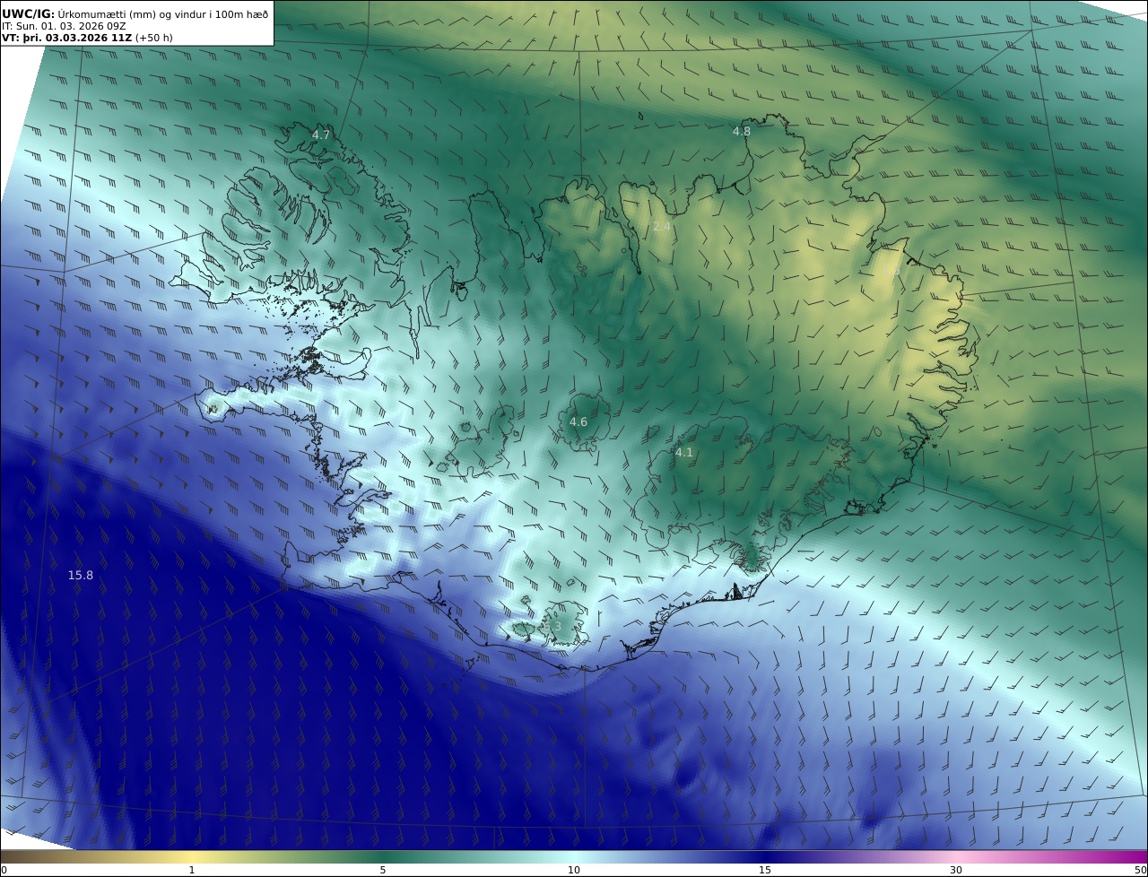This screenshot has width=1148, height=877.
Task: Click the colorbar tick label "0"
Action: [x=4, y=870]
